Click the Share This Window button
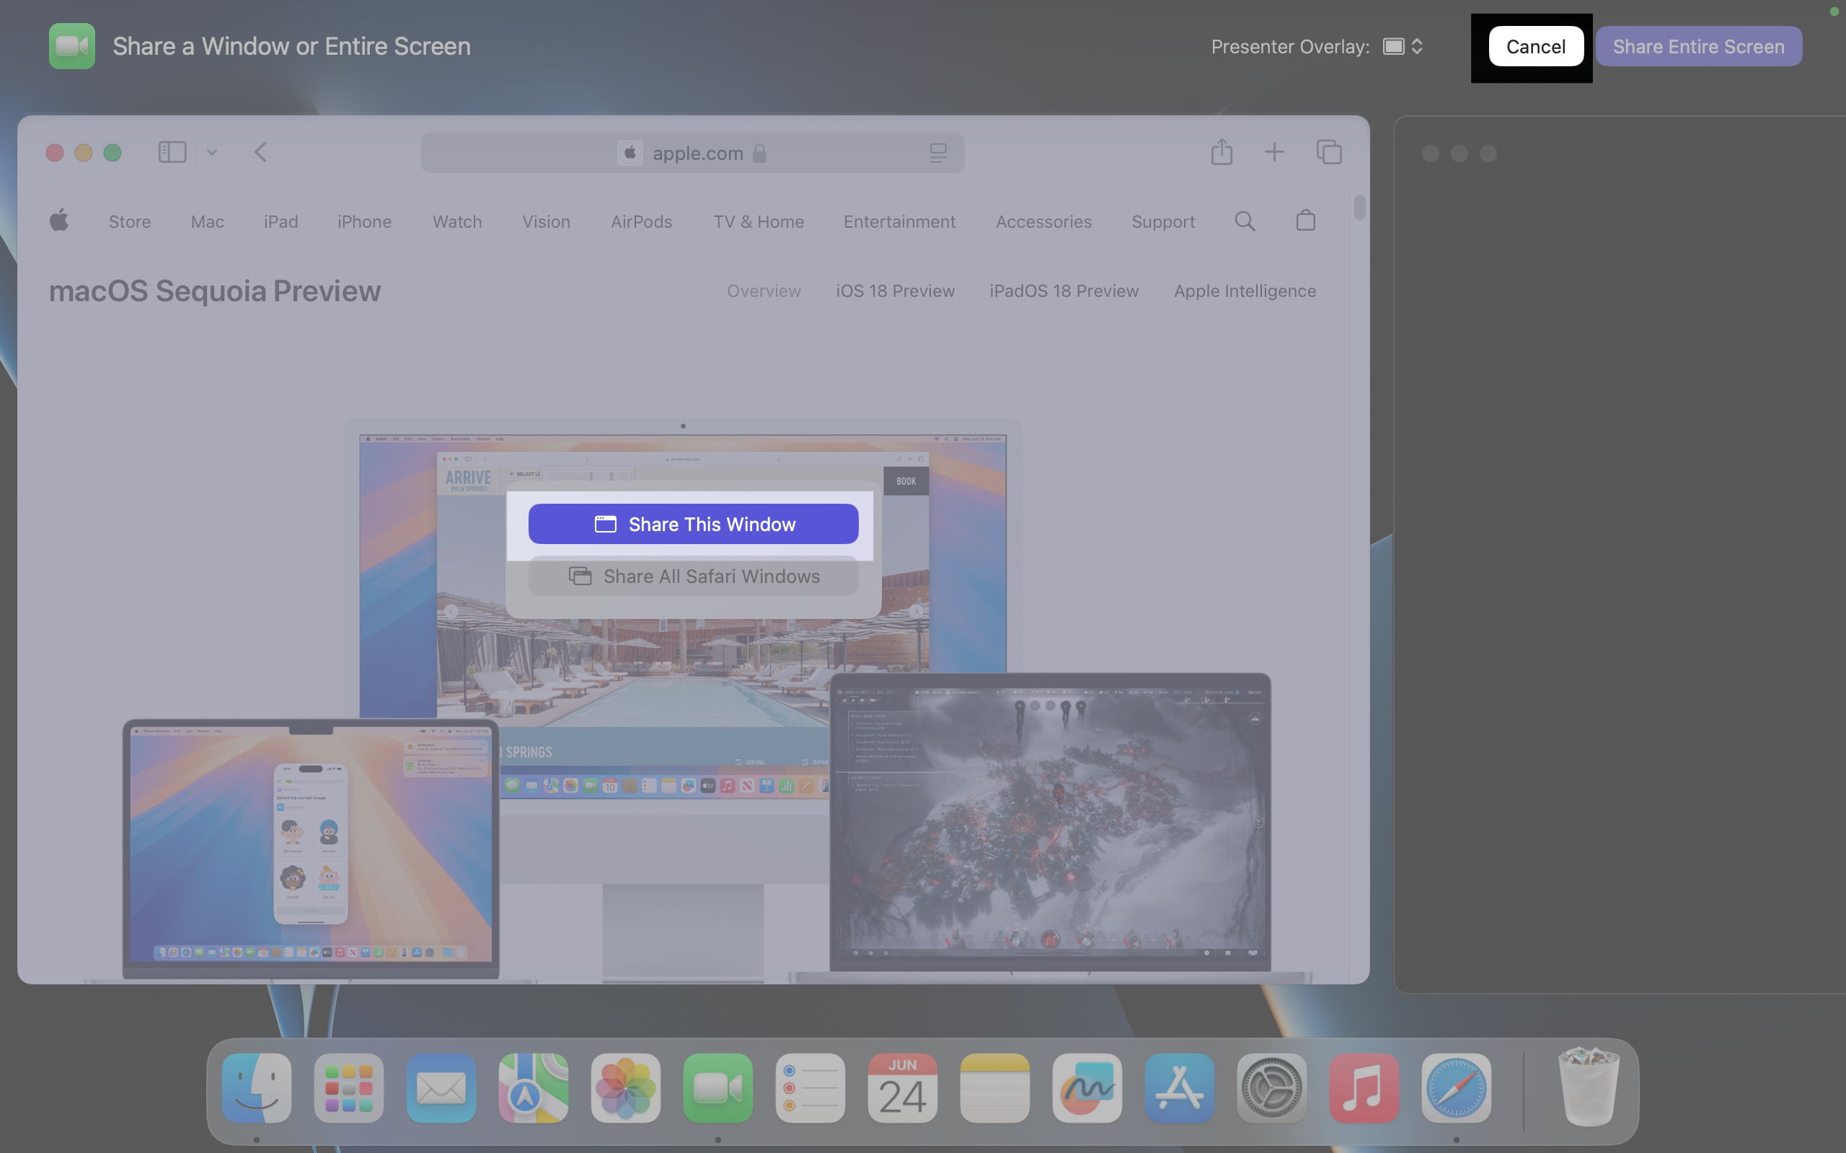This screenshot has width=1846, height=1153. coord(692,523)
